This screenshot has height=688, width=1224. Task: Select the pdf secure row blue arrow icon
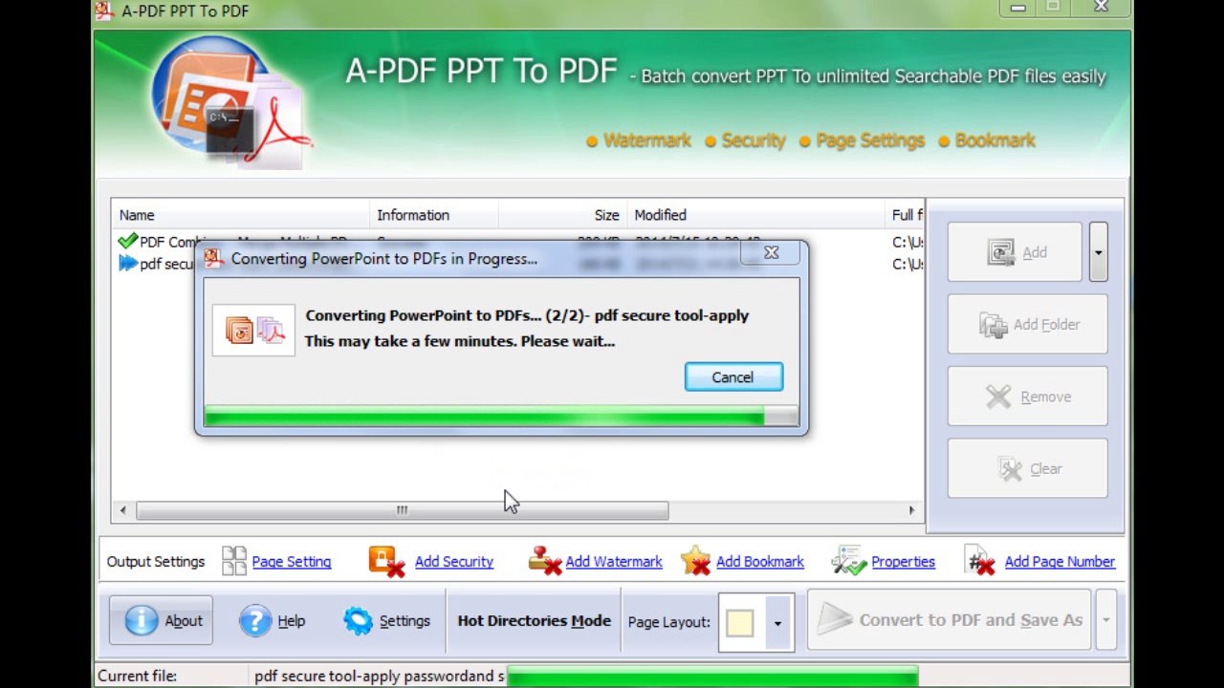(128, 263)
